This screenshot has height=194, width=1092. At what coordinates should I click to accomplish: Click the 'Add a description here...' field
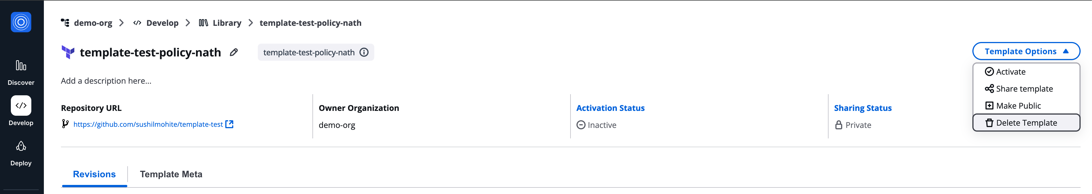(106, 81)
